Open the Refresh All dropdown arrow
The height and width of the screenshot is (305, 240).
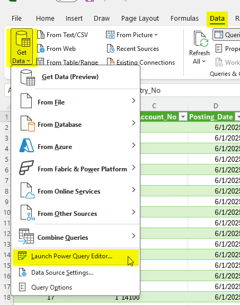203,62
